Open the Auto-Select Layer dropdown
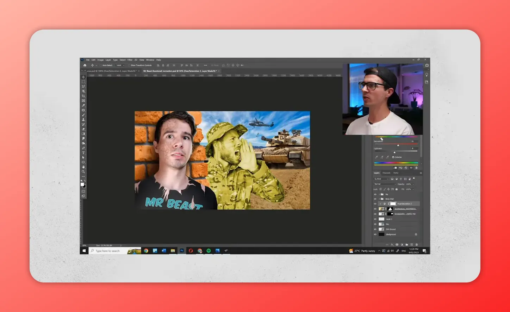This screenshot has width=510, height=312. 120,65
